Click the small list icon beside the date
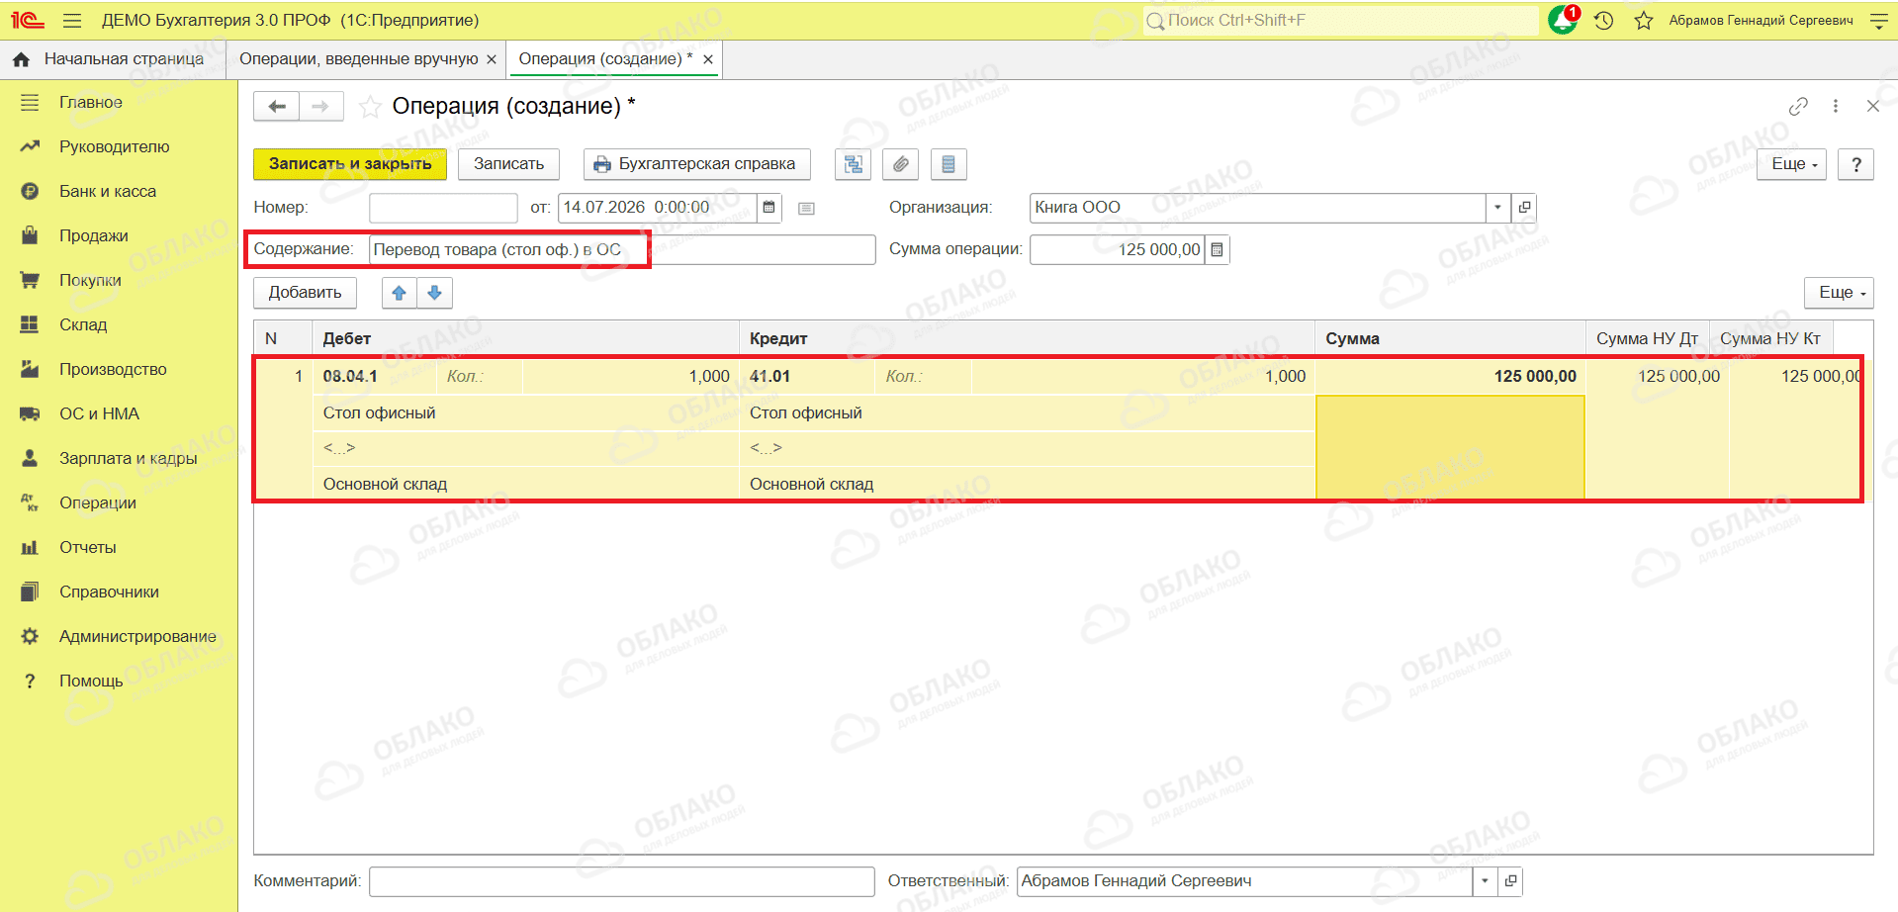1898x912 pixels. [x=806, y=208]
